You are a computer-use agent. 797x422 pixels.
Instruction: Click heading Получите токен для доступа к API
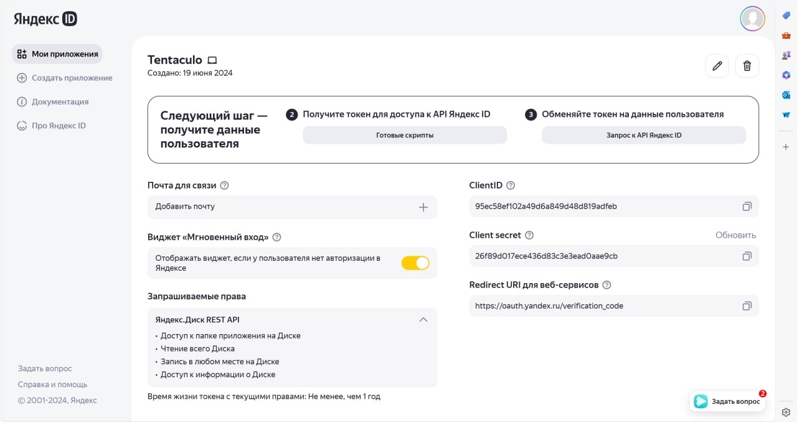397,115
